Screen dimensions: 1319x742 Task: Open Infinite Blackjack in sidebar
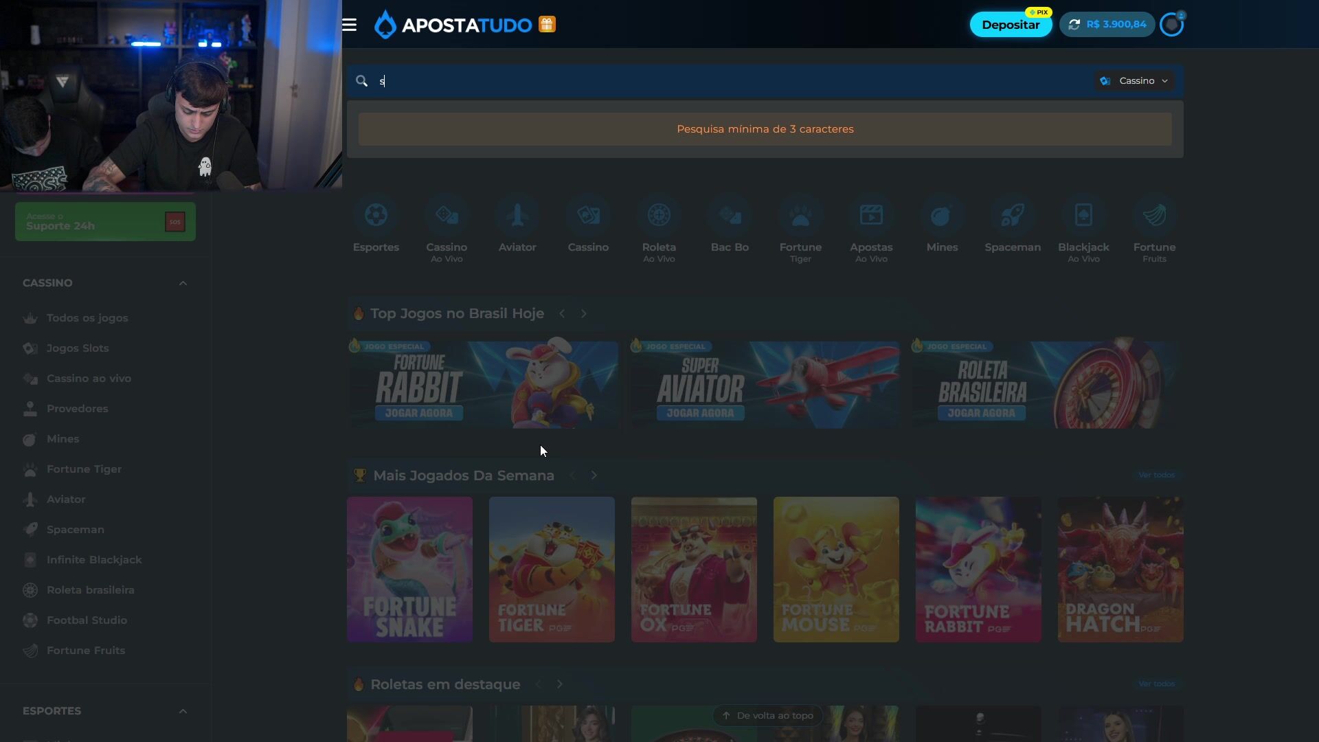pyautogui.click(x=94, y=560)
